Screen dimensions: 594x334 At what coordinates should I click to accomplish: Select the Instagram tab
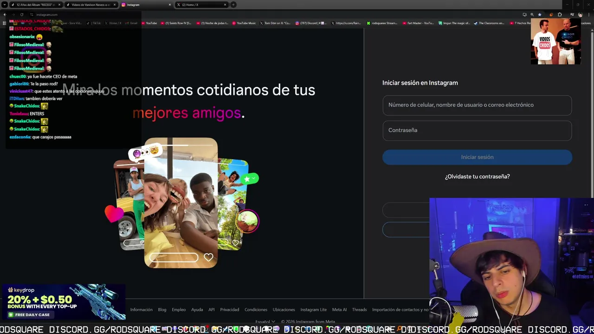click(146, 5)
